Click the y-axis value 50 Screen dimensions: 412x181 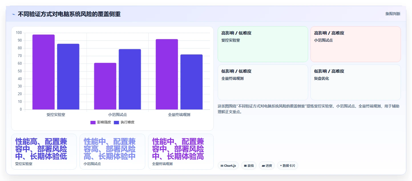click(x=20, y=71)
